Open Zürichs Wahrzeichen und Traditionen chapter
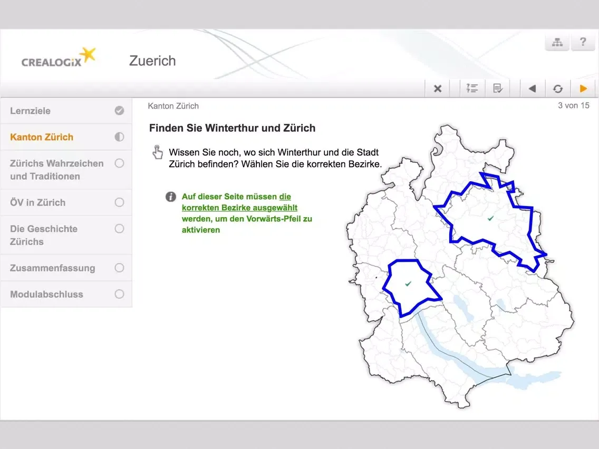 pos(66,170)
